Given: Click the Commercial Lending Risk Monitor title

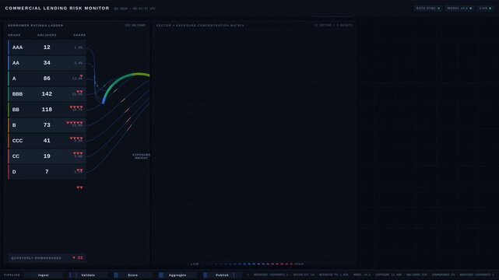Looking at the screenshot, I should [x=58, y=9].
